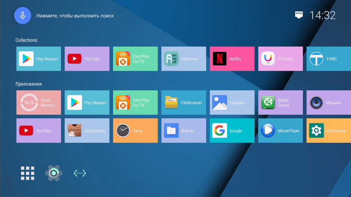Tap the microphone voice search button
This screenshot has width=351, height=197.
tap(23, 15)
